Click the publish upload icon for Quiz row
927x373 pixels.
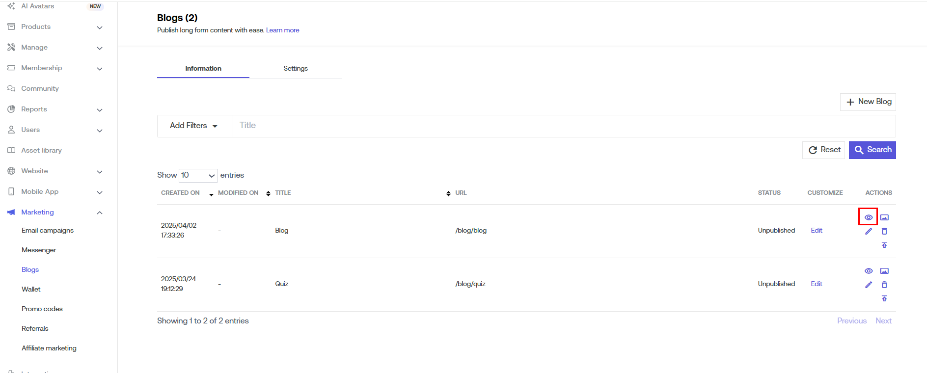point(884,298)
